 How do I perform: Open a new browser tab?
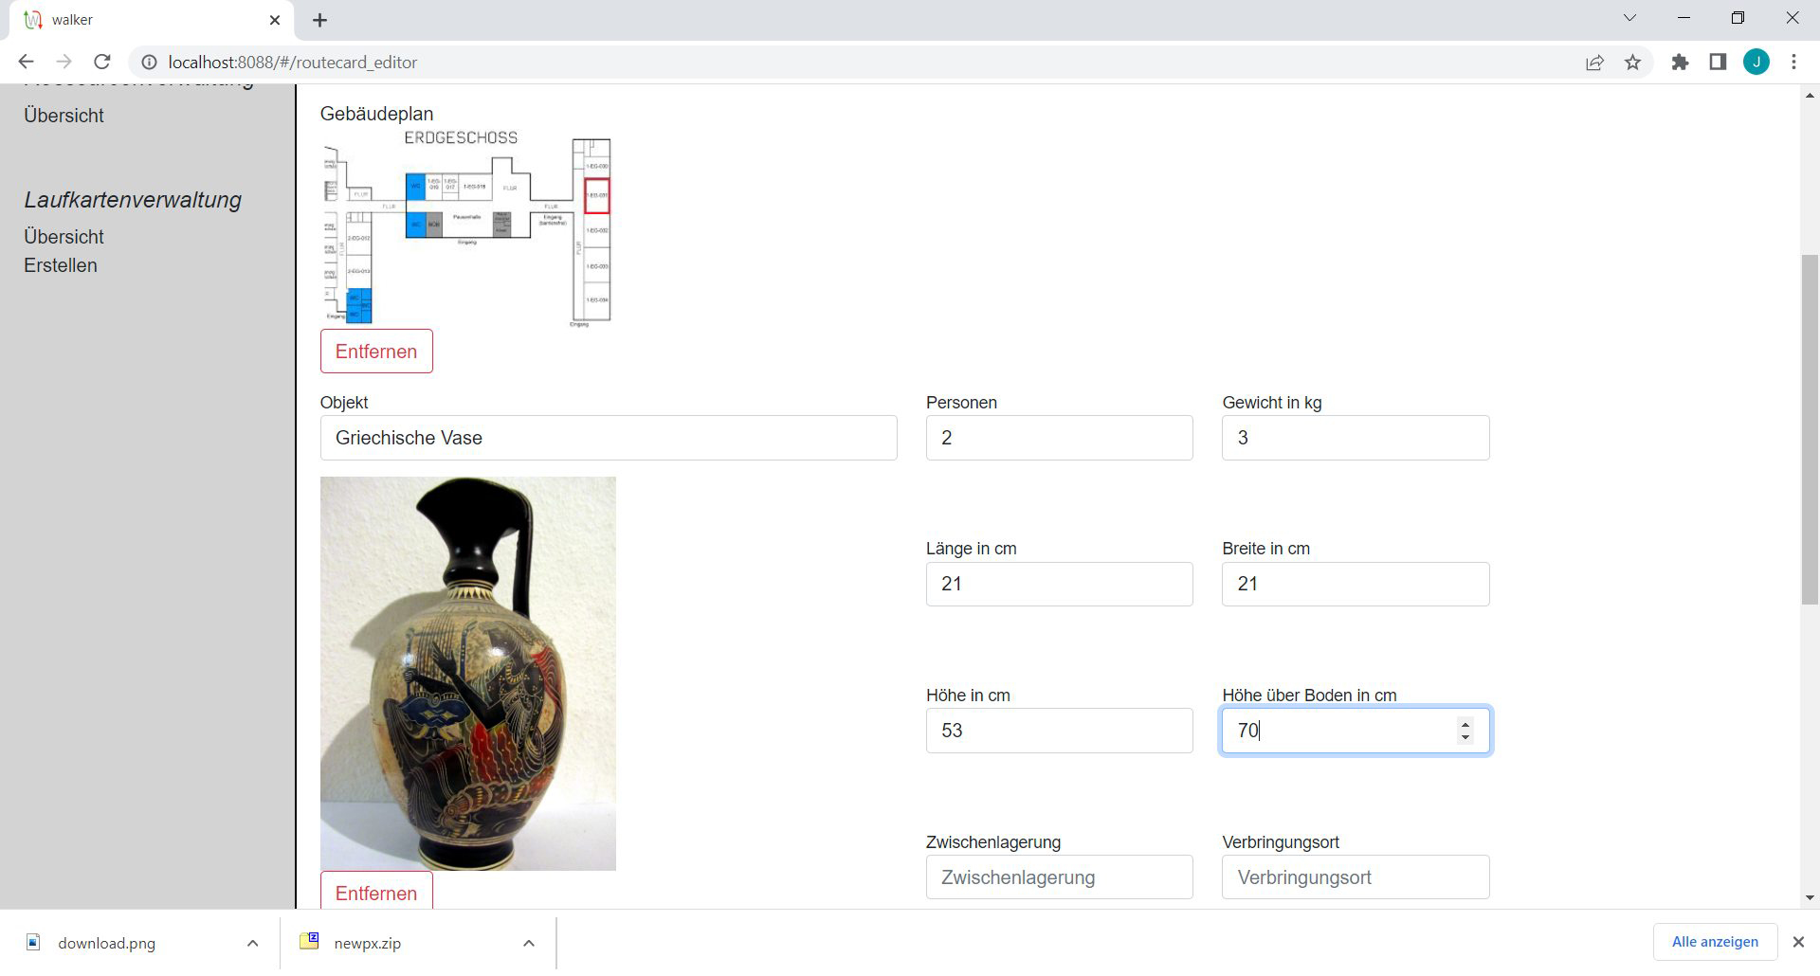click(320, 20)
